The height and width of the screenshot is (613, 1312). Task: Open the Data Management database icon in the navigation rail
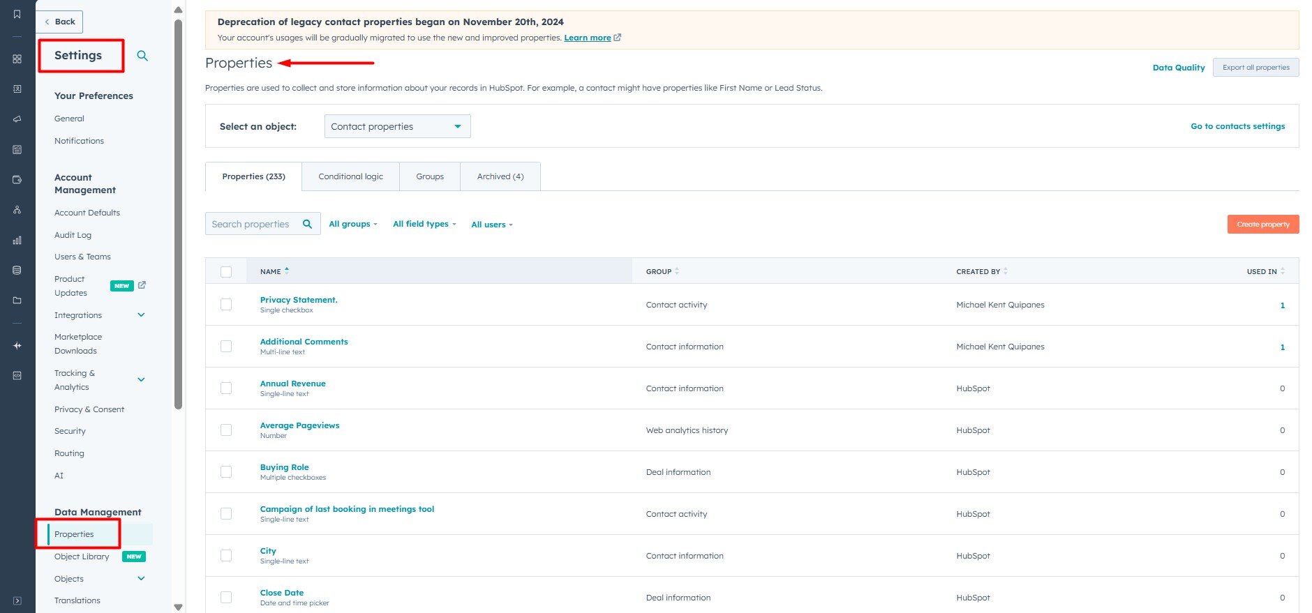17,270
